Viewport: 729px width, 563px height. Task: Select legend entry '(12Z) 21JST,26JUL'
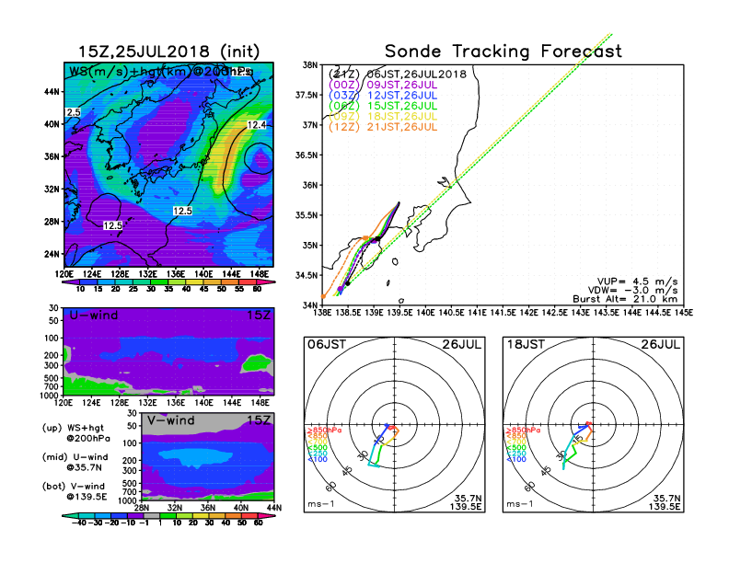coord(383,127)
